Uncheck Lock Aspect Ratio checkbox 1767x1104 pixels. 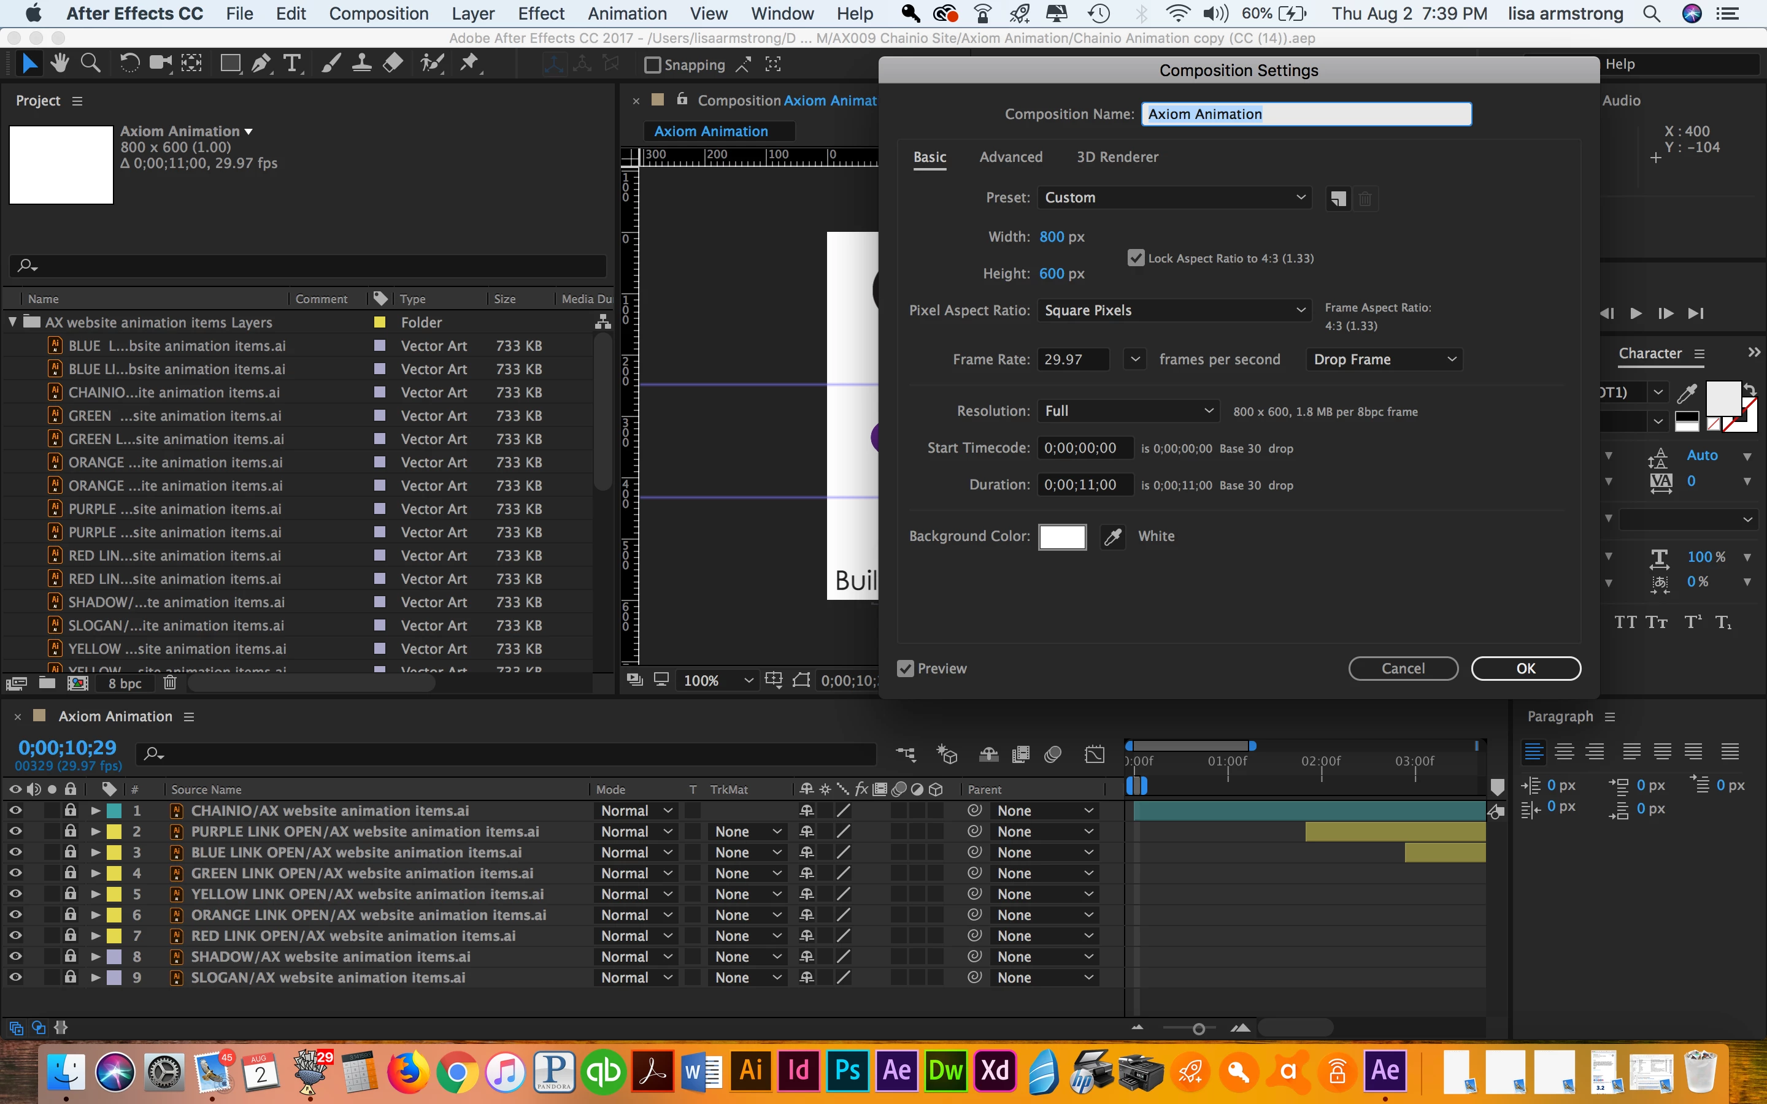pos(1136,258)
